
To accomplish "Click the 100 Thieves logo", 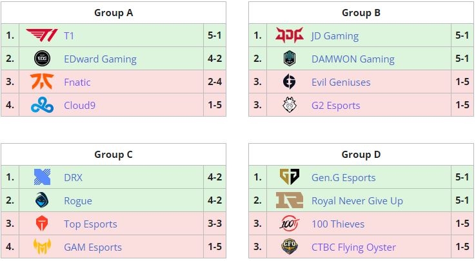I will 290,224.
